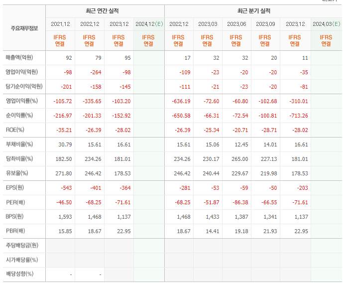Click the quick ratio value '182.50'
Screen dimensions: 343x283
64,159
